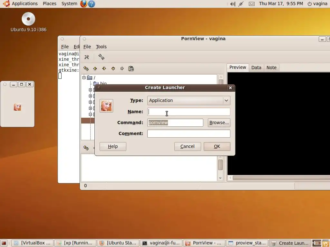
Task: Open the trash icon in bottom panel
Action: click(326, 243)
